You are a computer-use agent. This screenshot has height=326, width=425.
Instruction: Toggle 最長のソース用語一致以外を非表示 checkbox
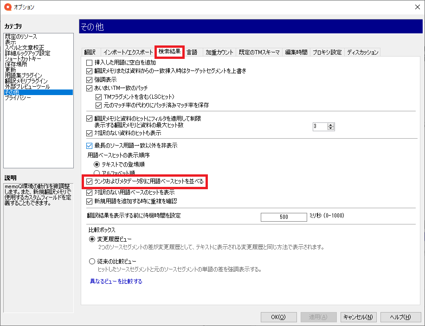(x=90, y=146)
